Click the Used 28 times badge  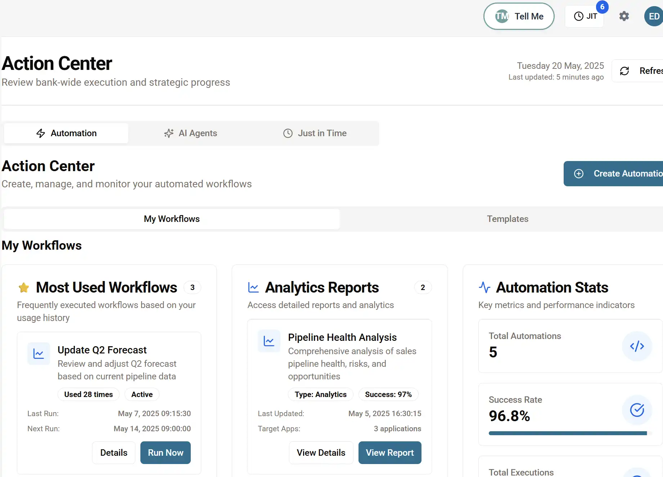(x=89, y=394)
